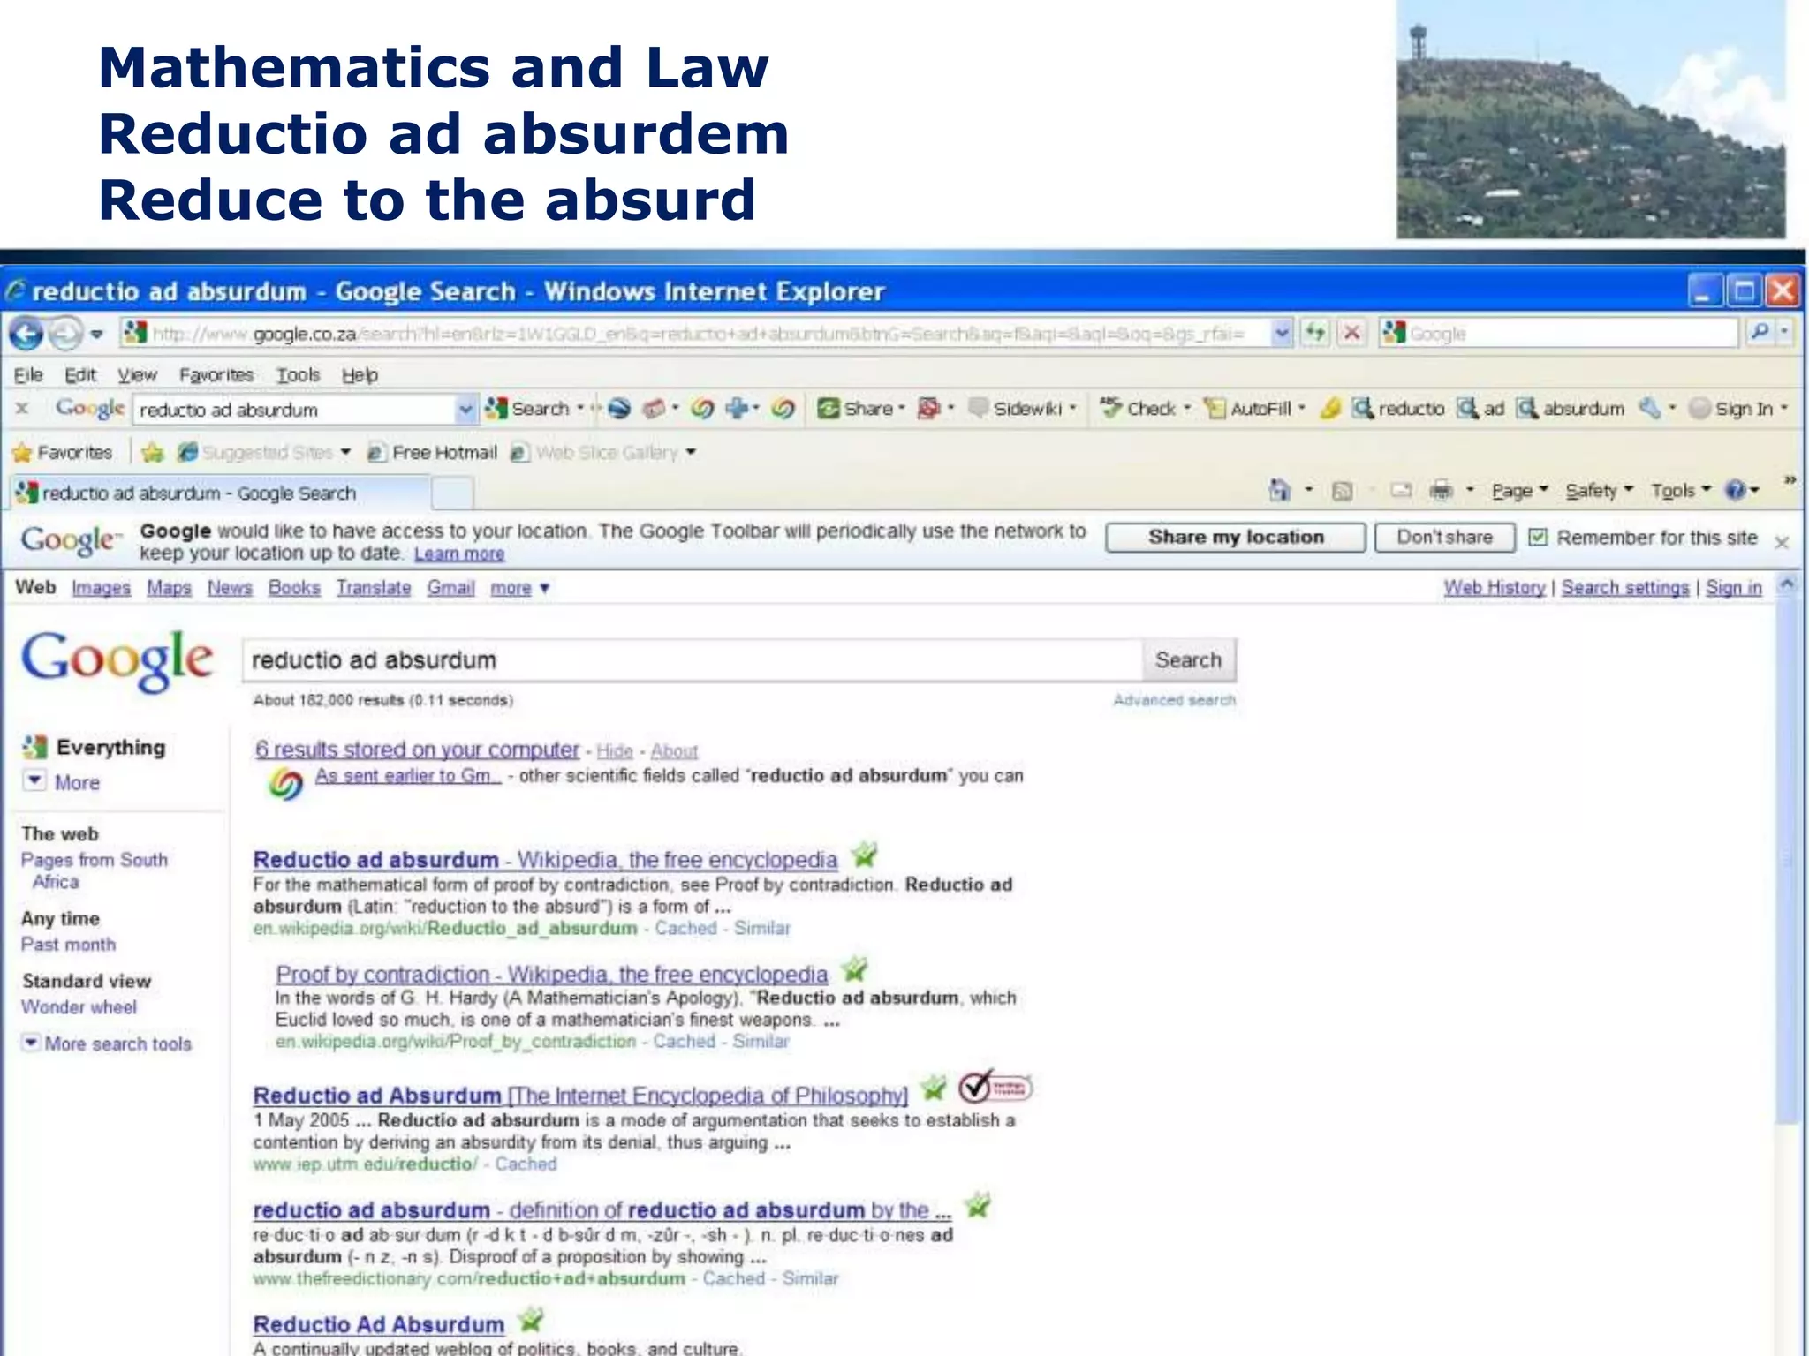Screen dimensions: 1809x1356
Task: Click the Share my location button
Action: [1235, 538]
